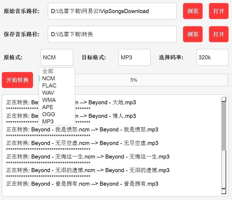
Task: Start conversion with the 开始转换 button
Action: click(18, 80)
